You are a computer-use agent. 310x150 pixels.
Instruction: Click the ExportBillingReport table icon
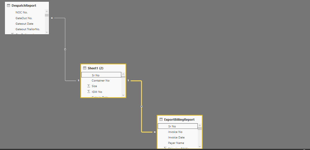pos(161,120)
